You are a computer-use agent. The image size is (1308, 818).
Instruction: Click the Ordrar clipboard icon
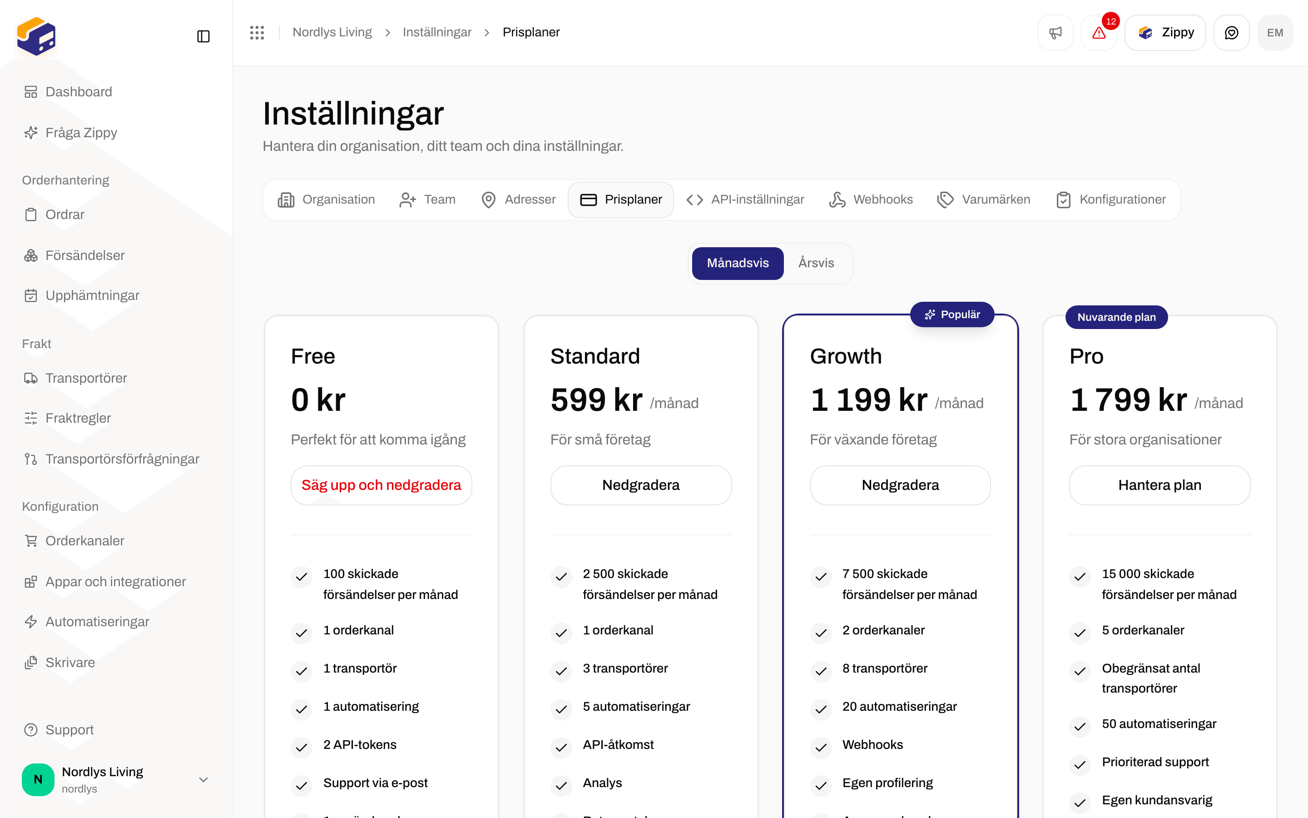31,215
